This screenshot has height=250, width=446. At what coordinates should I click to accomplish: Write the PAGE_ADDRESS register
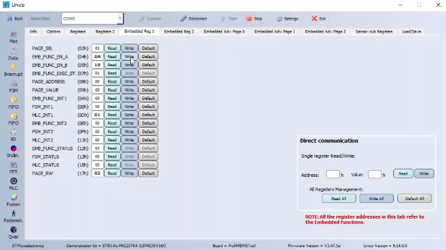click(x=129, y=82)
